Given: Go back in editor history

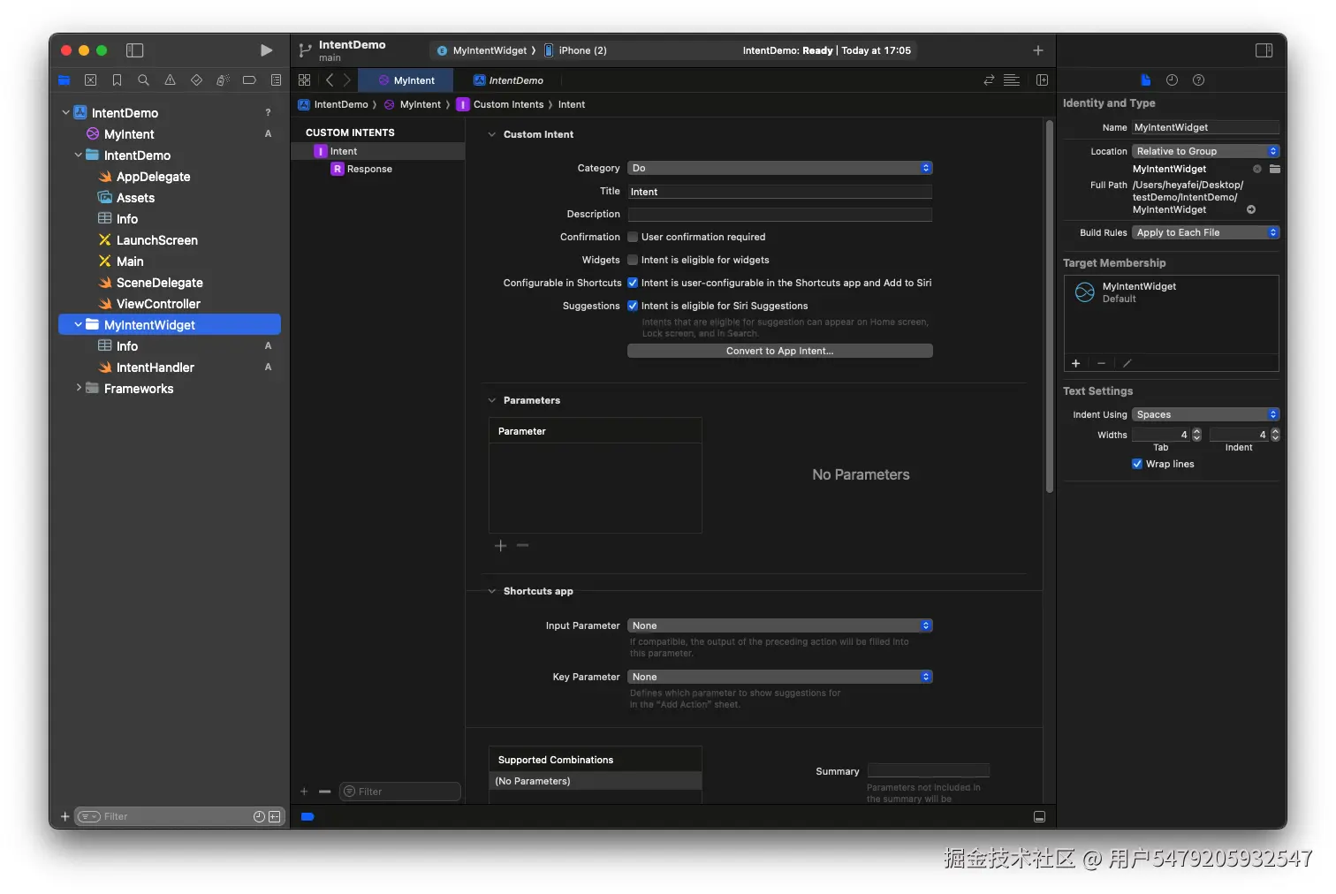Looking at the screenshot, I should pyautogui.click(x=330, y=80).
